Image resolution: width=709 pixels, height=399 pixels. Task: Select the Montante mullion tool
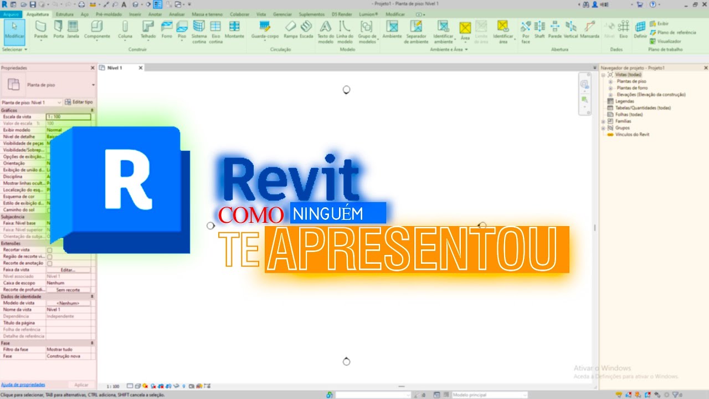234,29
